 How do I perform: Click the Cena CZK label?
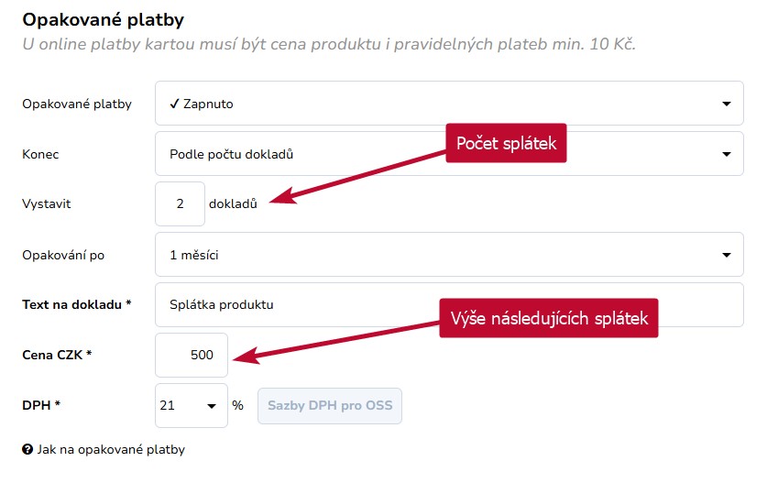[x=57, y=355]
